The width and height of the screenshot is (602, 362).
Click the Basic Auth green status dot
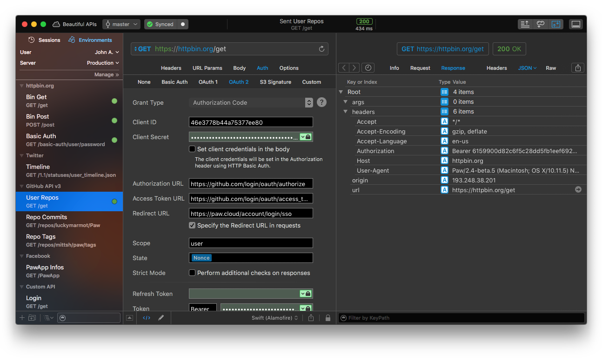pos(114,140)
